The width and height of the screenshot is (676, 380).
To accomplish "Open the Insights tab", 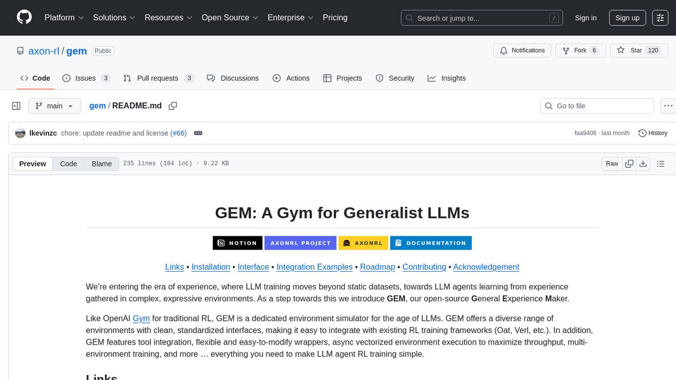I will click(x=447, y=78).
